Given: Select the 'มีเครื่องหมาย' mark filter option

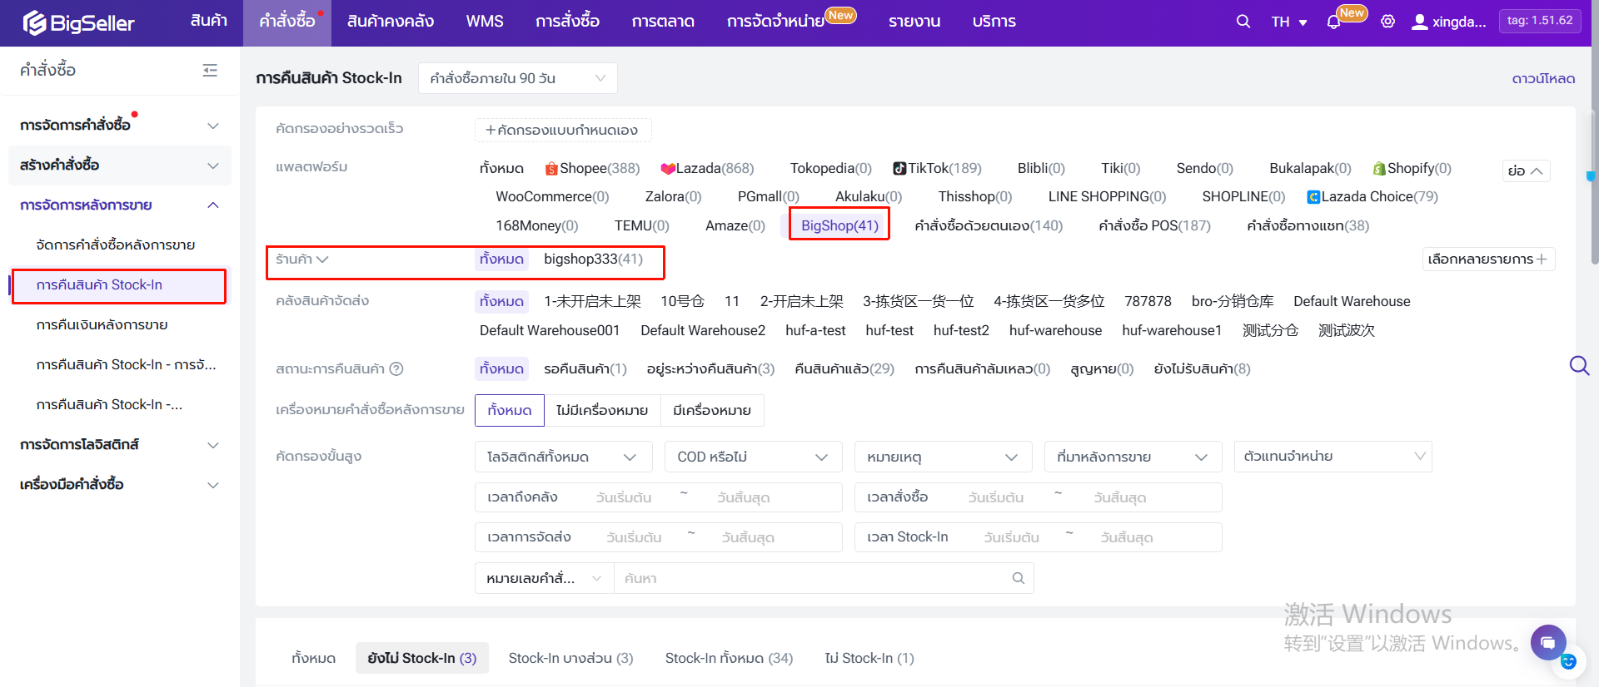Looking at the screenshot, I should coord(712,411).
